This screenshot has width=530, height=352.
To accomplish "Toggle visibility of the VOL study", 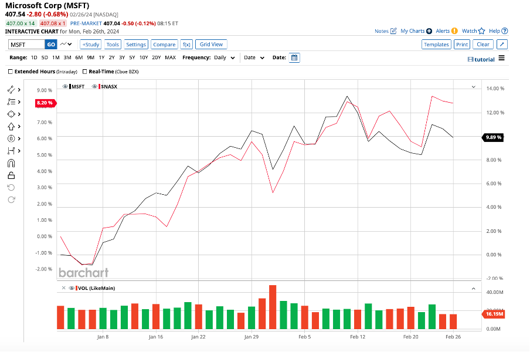I will (x=72, y=288).
